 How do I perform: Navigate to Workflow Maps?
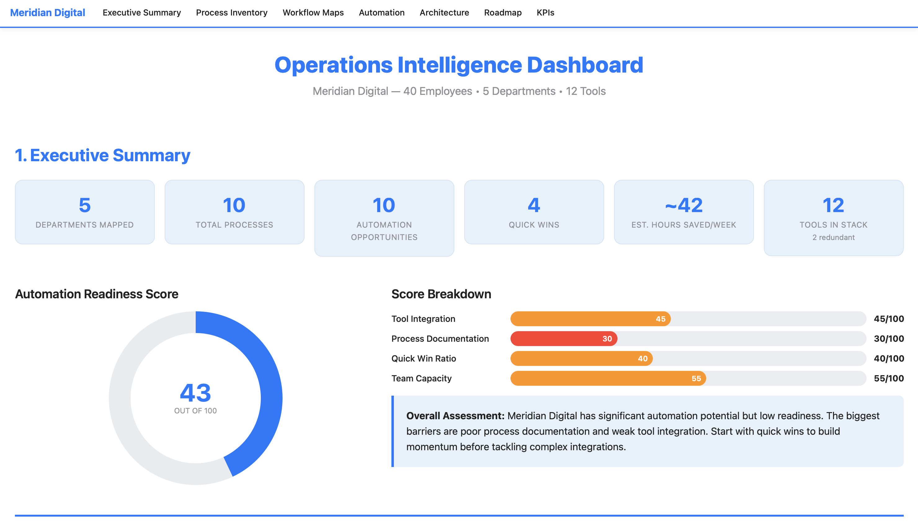[313, 13]
